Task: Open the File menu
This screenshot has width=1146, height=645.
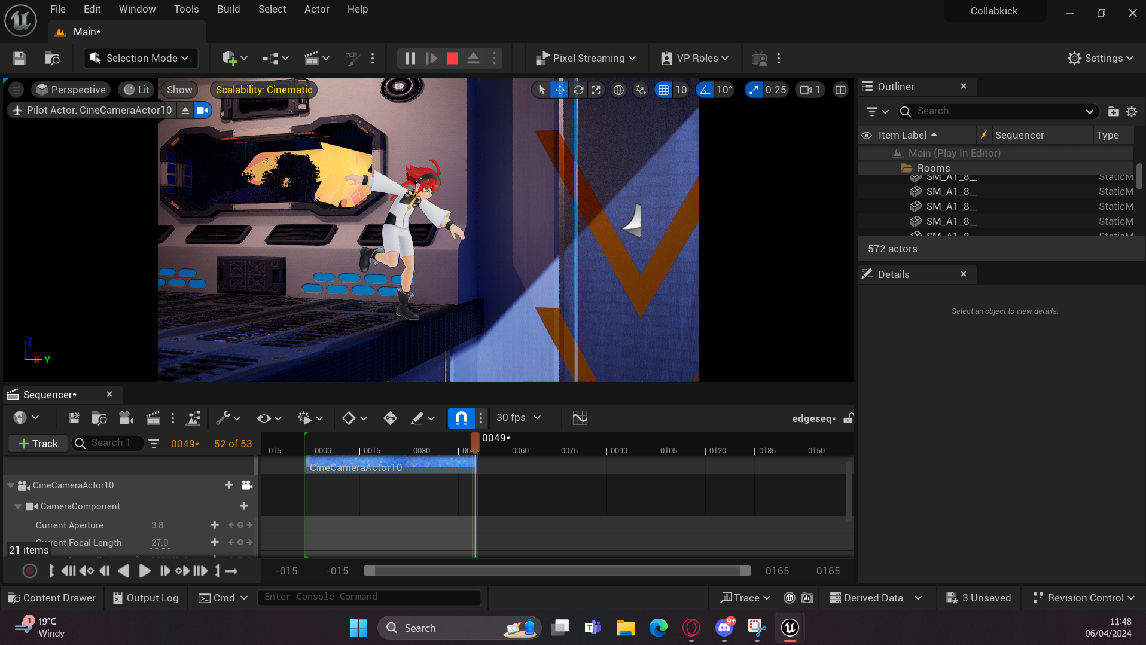Action: point(58,9)
